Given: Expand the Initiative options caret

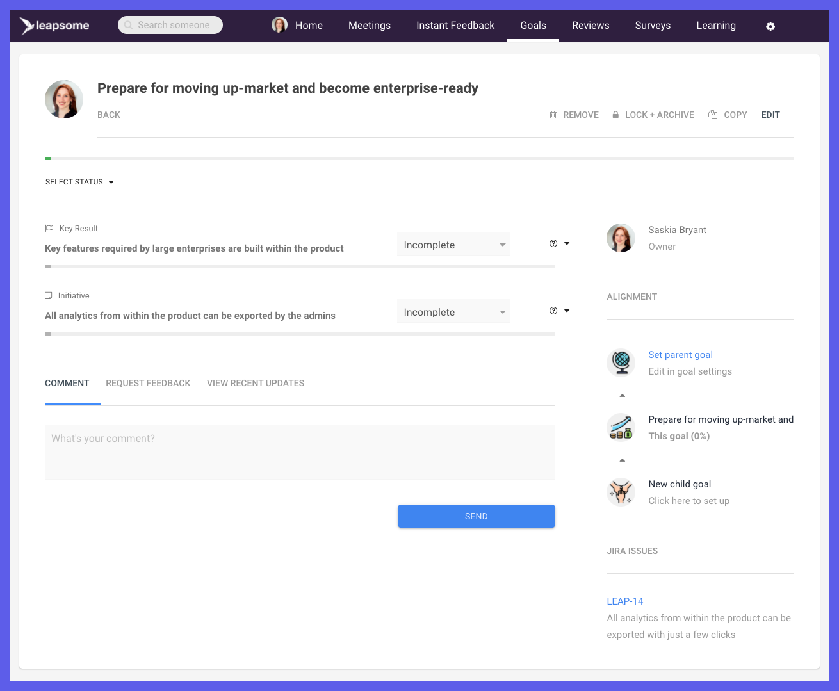Looking at the screenshot, I should pos(567,311).
